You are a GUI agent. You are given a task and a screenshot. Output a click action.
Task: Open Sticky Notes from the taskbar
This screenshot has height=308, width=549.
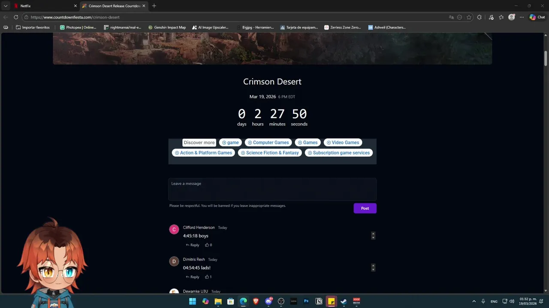click(331, 301)
